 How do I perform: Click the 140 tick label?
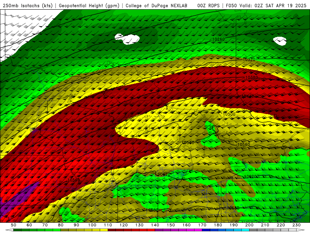click(x=155, y=225)
